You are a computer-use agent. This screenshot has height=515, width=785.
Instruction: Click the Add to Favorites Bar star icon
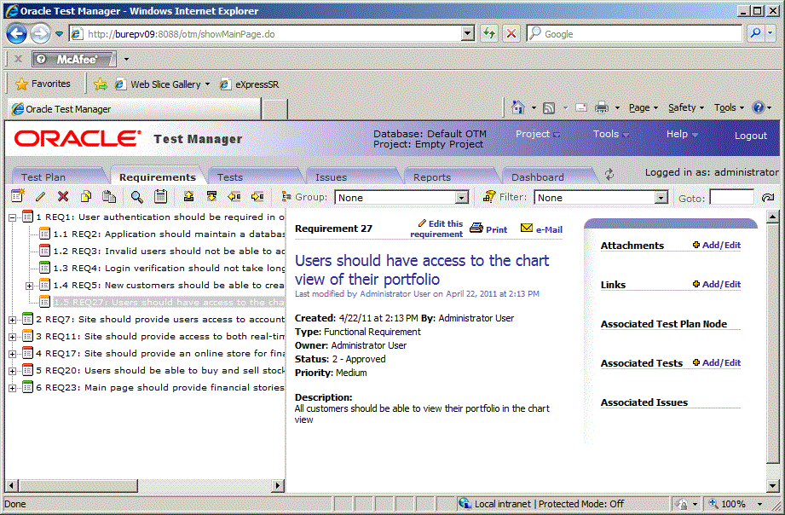pos(101,84)
